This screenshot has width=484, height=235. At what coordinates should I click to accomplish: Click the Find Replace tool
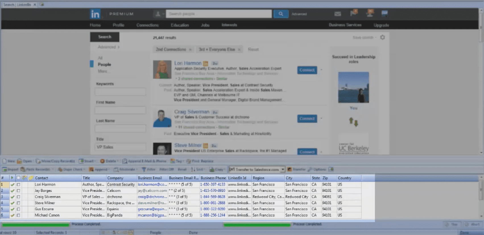coord(200,161)
